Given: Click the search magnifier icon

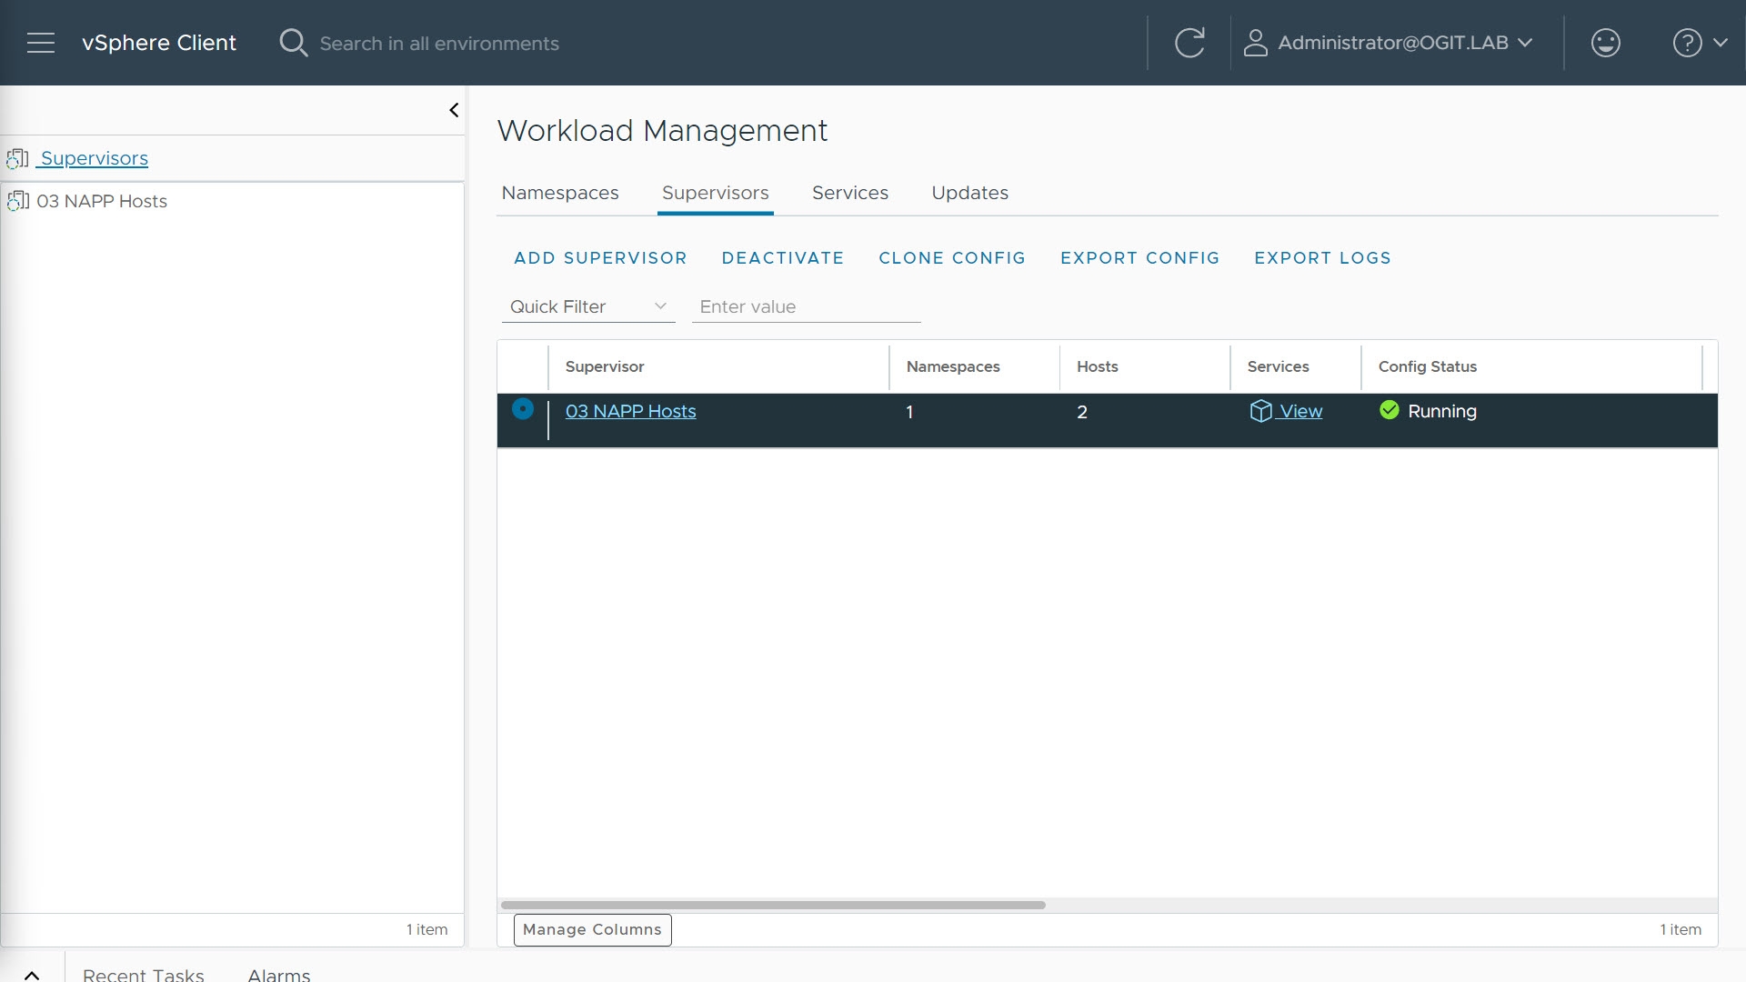Looking at the screenshot, I should pyautogui.click(x=293, y=43).
